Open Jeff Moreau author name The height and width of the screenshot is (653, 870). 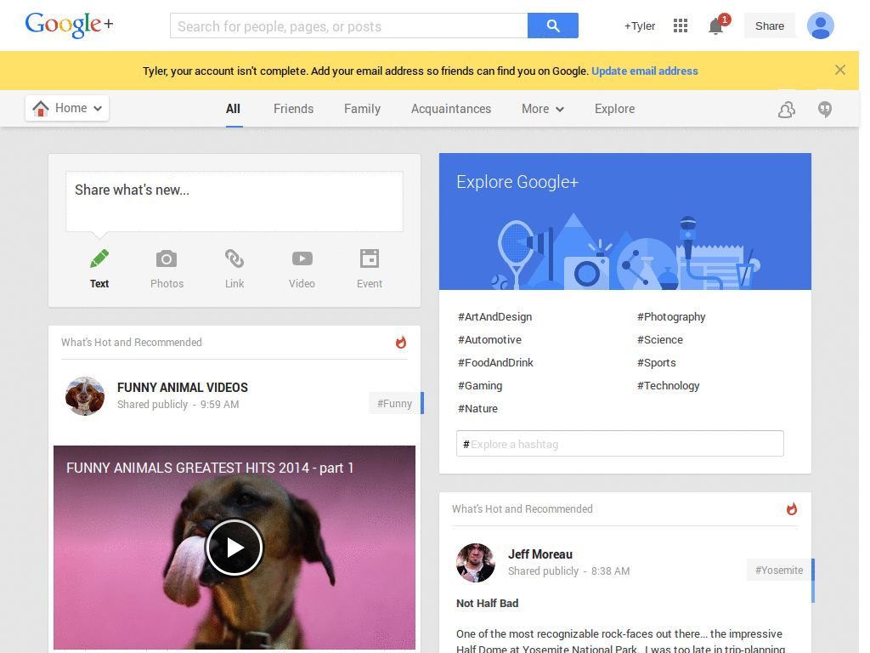(540, 554)
